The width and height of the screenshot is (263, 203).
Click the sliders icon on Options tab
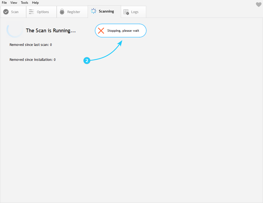[32, 12]
